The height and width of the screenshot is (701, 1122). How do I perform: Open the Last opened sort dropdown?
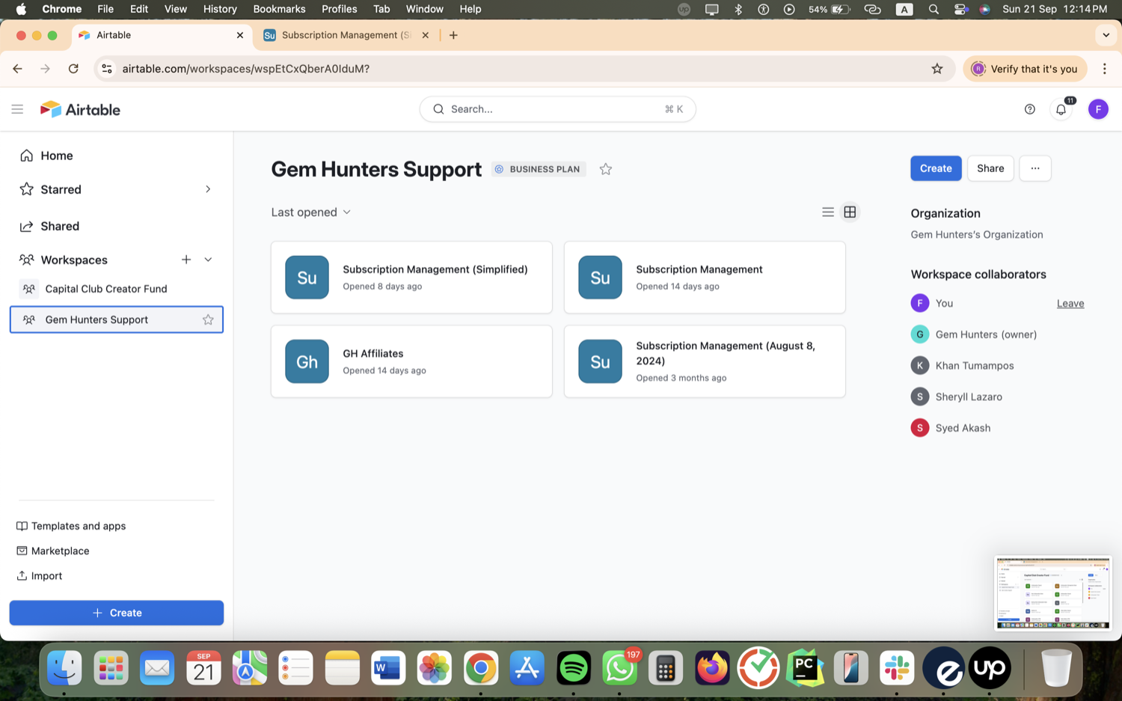[x=311, y=212]
